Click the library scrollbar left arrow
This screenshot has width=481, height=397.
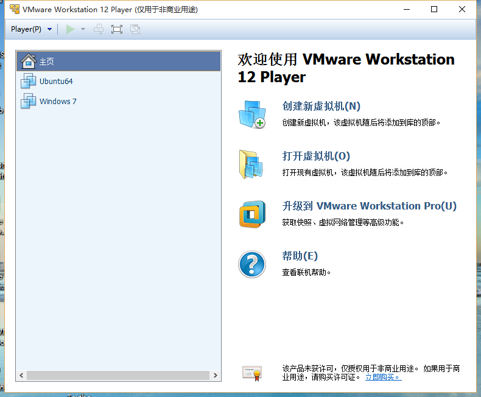click(21, 375)
